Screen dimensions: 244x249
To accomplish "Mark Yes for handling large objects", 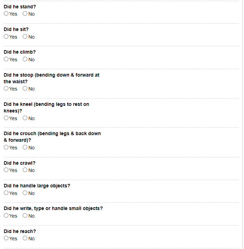I will pyautogui.click(x=6, y=193).
